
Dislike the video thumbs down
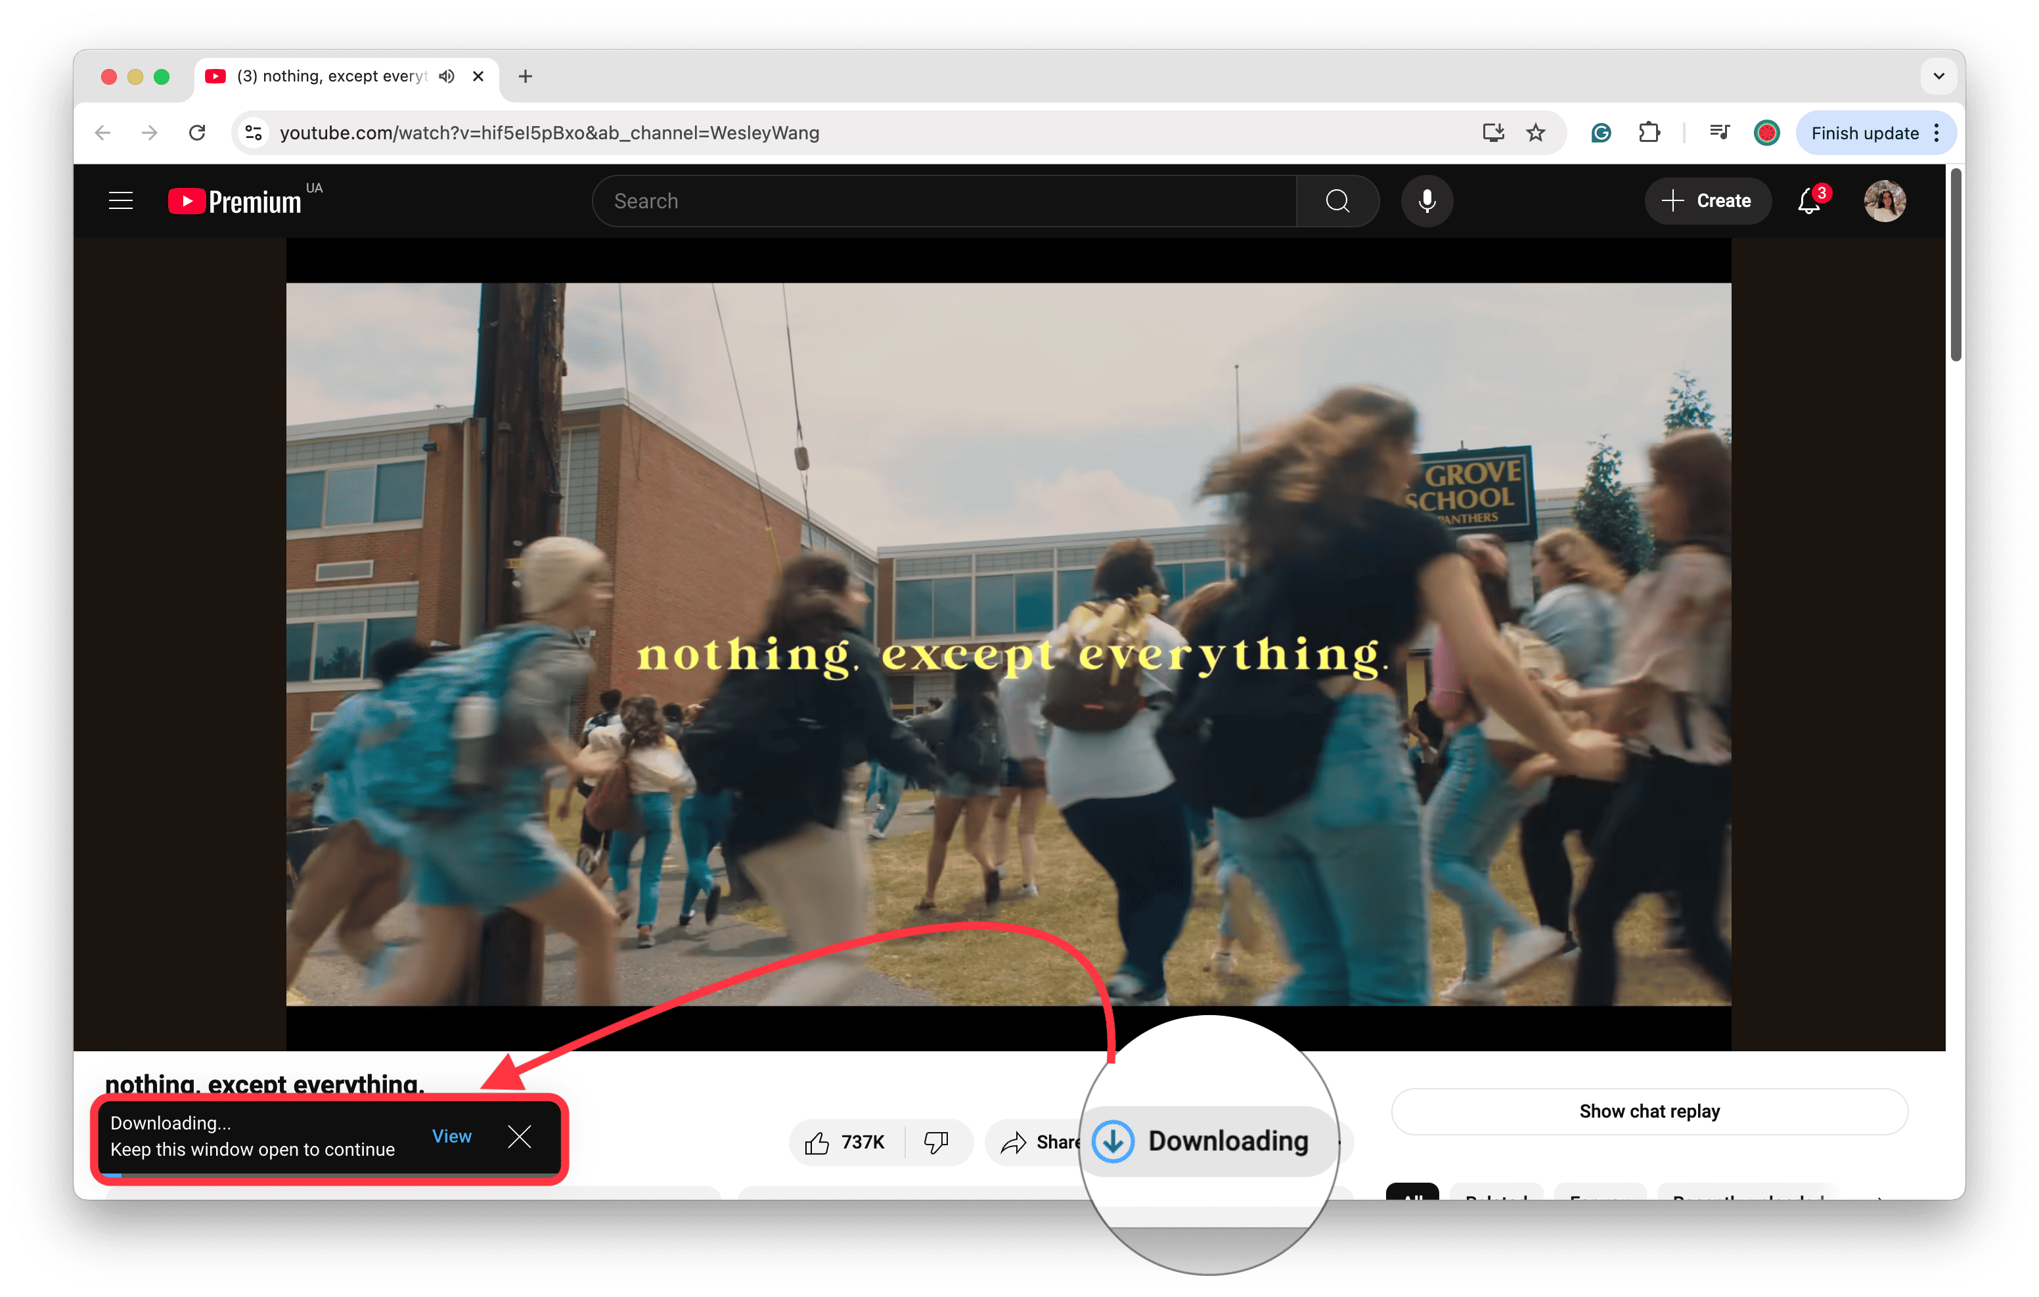pos(937,1142)
